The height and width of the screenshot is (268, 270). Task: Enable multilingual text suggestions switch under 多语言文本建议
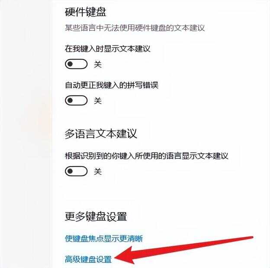(76, 171)
